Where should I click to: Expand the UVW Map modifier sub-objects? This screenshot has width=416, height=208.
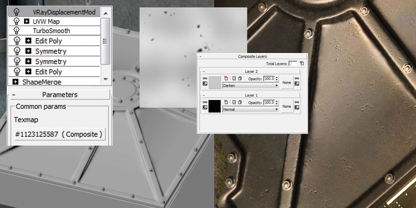[x=26, y=21]
